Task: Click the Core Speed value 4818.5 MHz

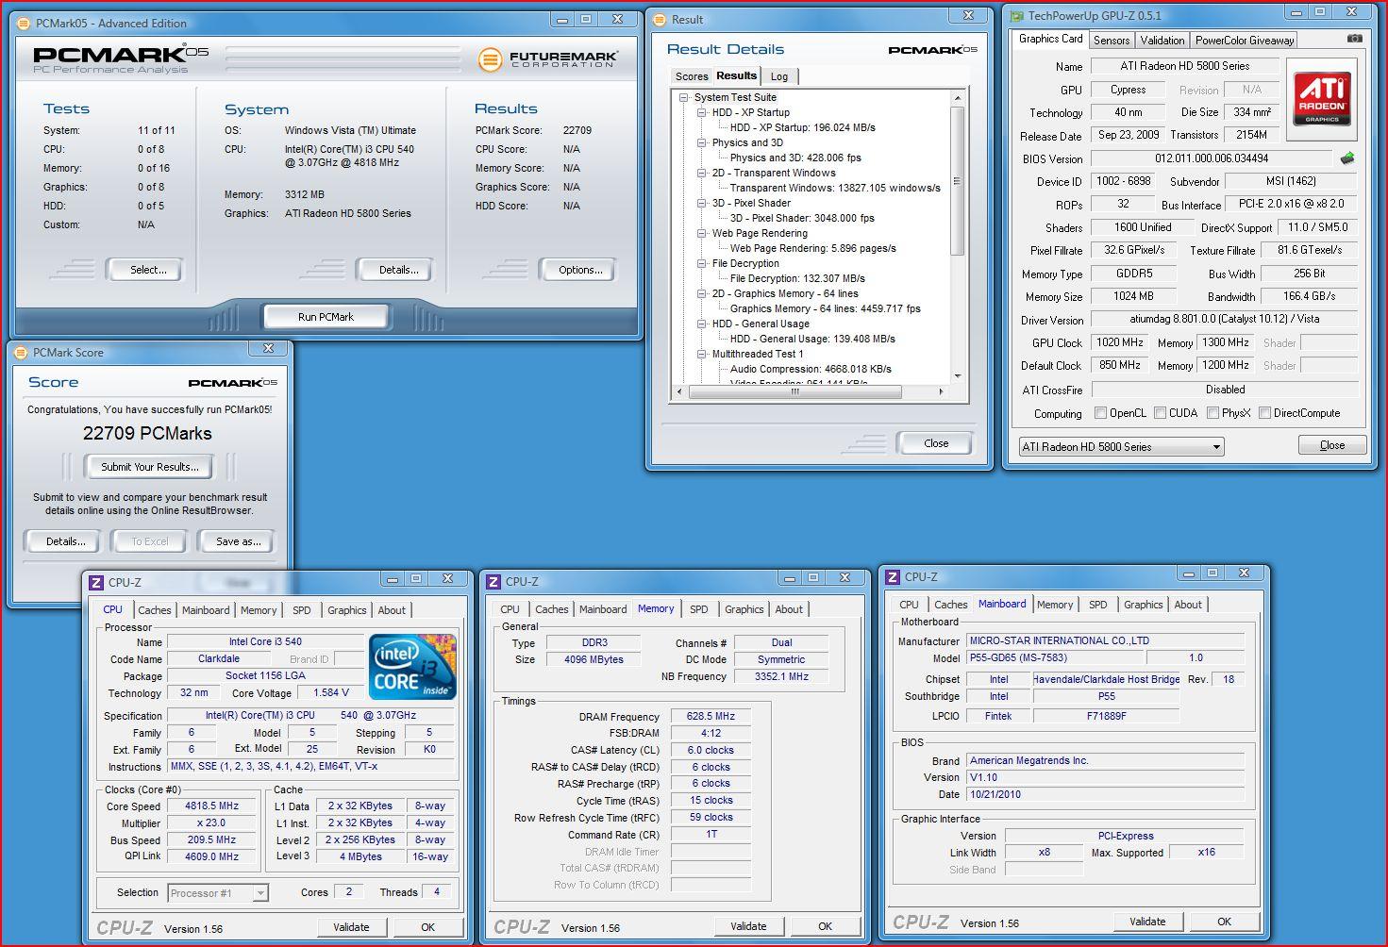Action: tap(211, 806)
